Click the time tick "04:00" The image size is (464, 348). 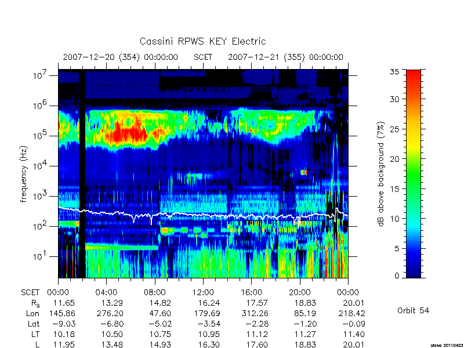[x=106, y=292]
